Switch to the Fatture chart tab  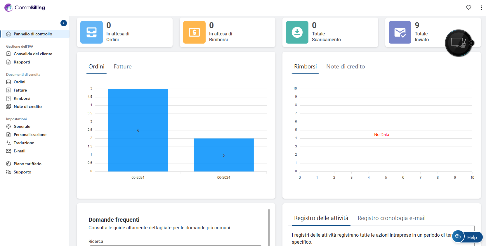click(123, 67)
